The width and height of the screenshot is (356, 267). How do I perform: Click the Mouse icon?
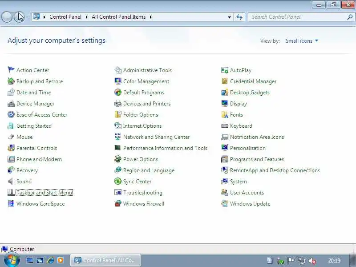pos(11,137)
